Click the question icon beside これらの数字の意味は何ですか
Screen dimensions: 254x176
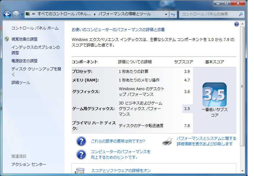click(x=81, y=141)
